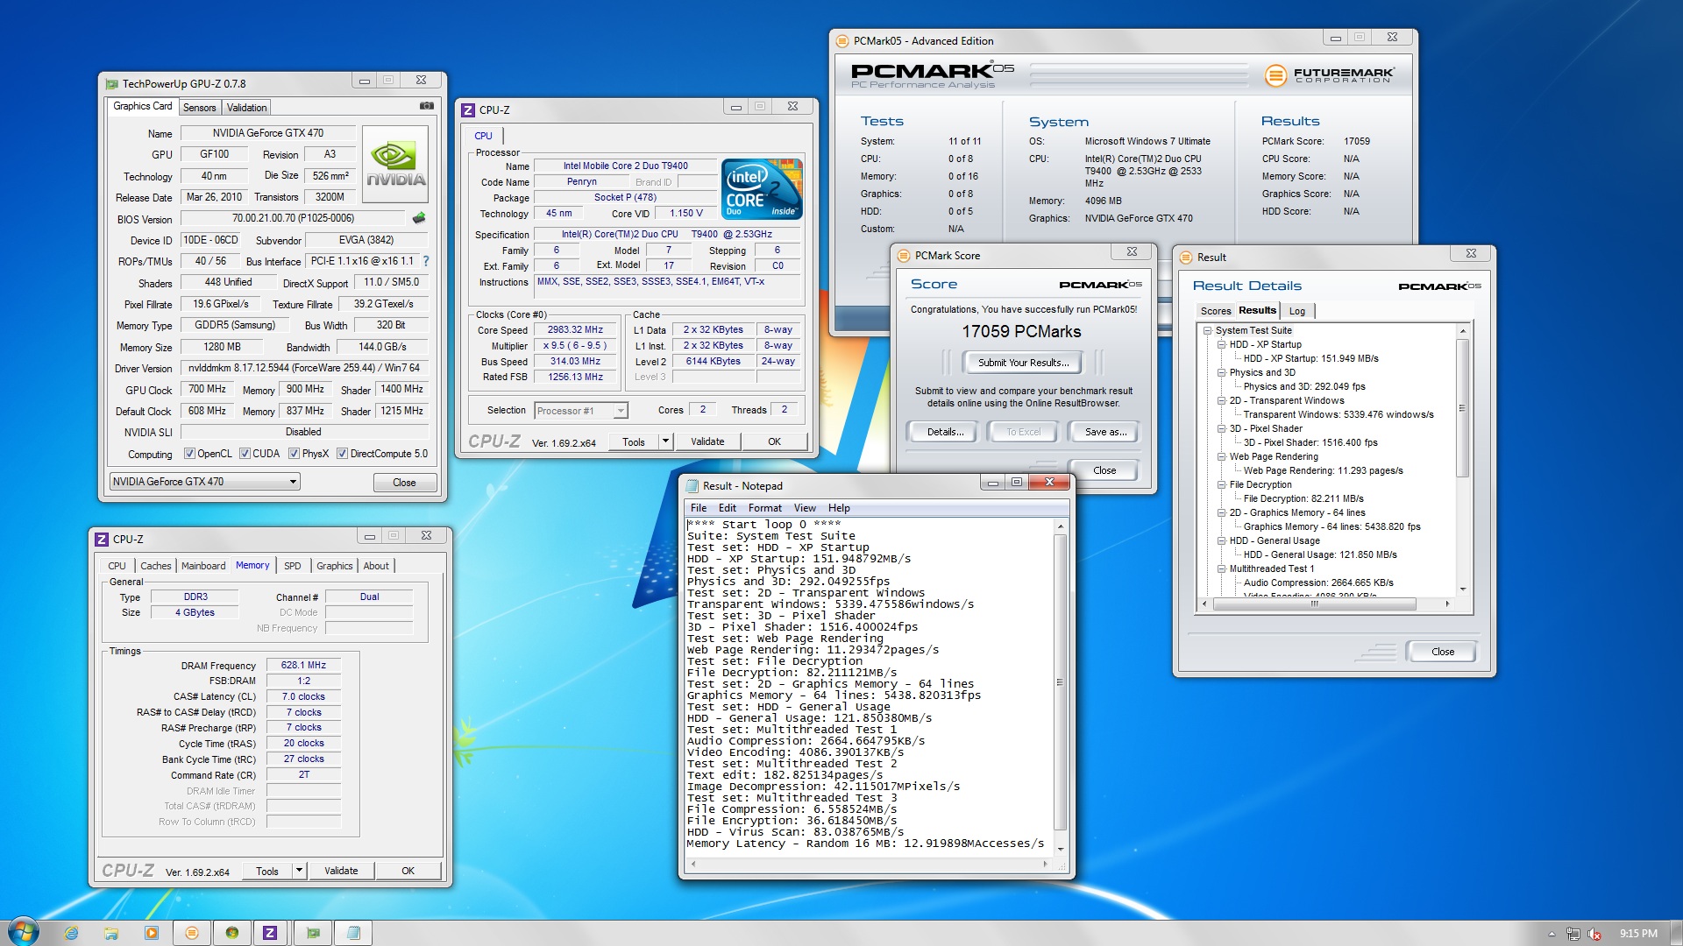This screenshot has height=946, width=1683.
Task: Collapse the File Decryption node
Action: (x=1222, y=485)
